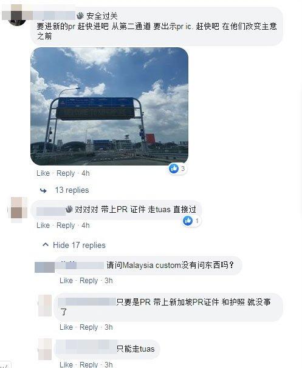Image resolution: width=302 pixels, height=368 pixels.
Task: Click the thumbs-up reaction icon showing 3 likes
Action: pos(174,169)
